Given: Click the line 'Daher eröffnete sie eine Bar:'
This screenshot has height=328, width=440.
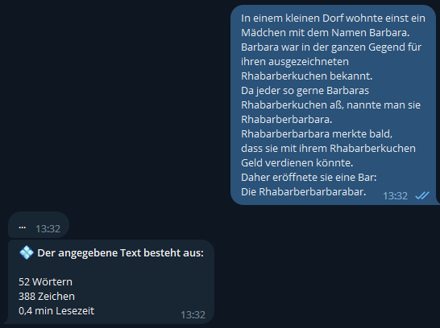Looking at the screenshot, I should (x=309, y=178).
